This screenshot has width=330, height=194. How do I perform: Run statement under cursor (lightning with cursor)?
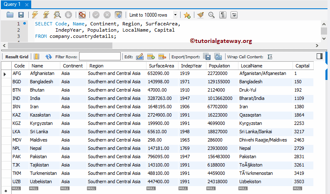tap(46, 15)
